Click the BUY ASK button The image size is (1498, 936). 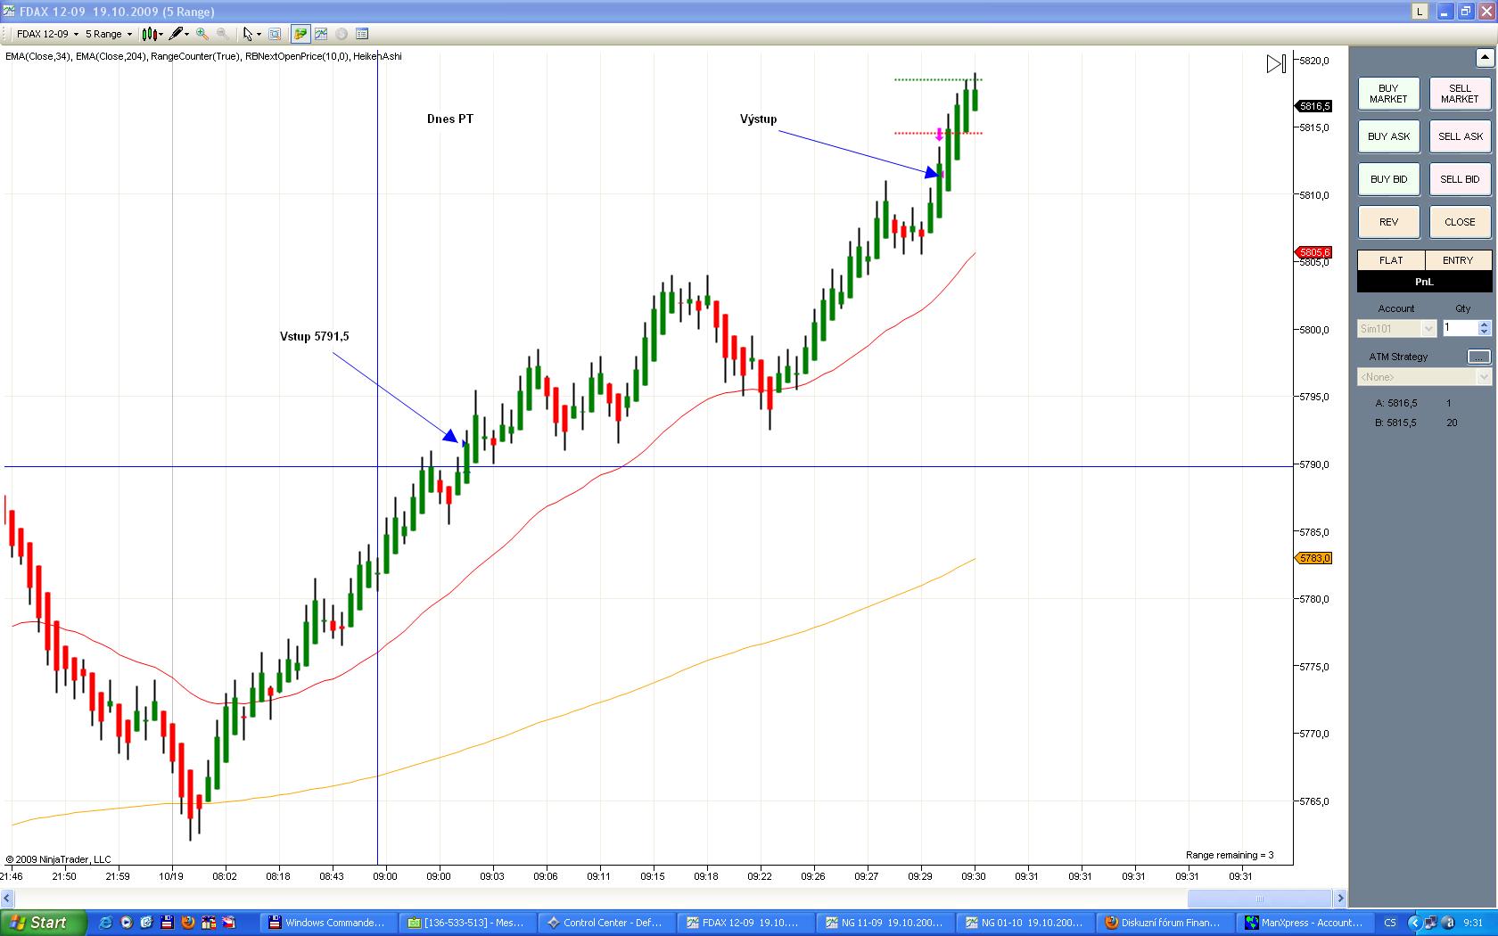1388,136
